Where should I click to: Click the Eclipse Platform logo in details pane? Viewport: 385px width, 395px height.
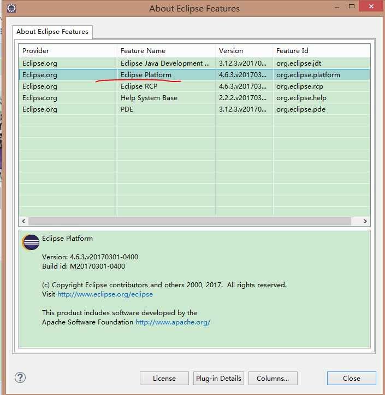31,242
